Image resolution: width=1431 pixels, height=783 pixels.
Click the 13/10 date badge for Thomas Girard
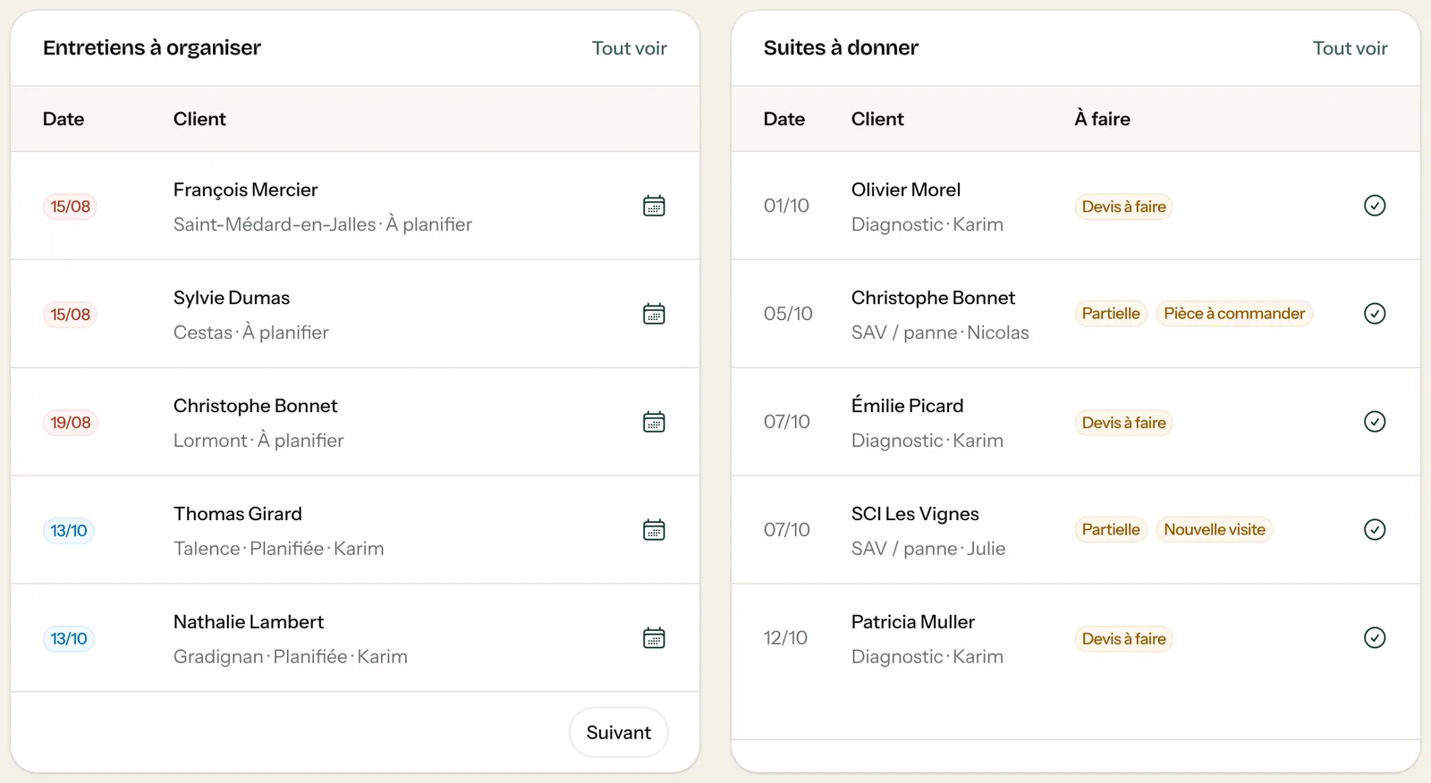pyautogui.click(x=69, y=531)
